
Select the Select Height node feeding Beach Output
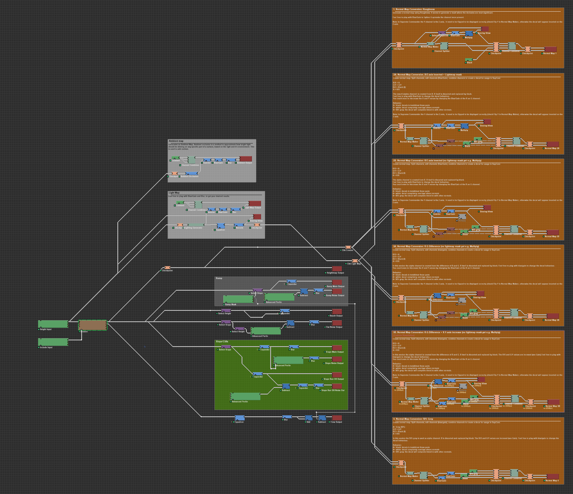(x=226, y=311)
